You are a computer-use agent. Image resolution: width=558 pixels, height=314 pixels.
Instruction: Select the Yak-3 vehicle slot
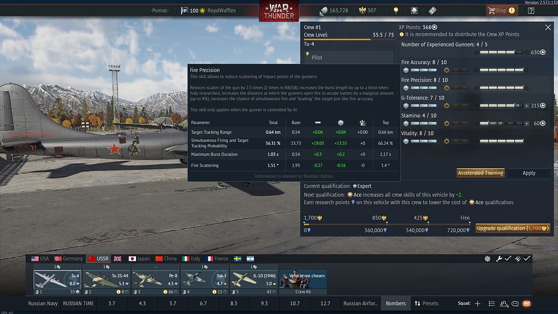click(x=204, y=279)
